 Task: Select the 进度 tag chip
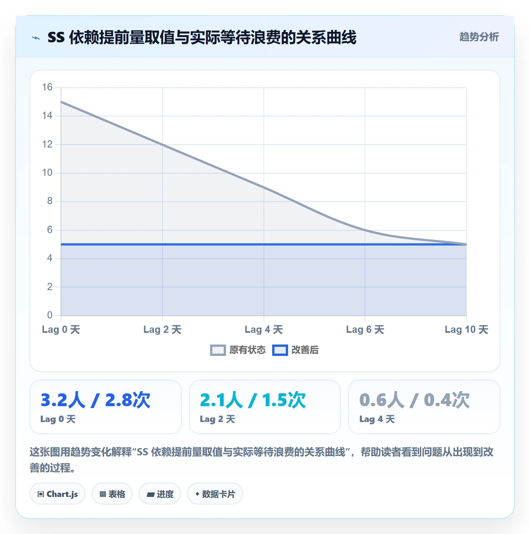[x=160, y=494]
